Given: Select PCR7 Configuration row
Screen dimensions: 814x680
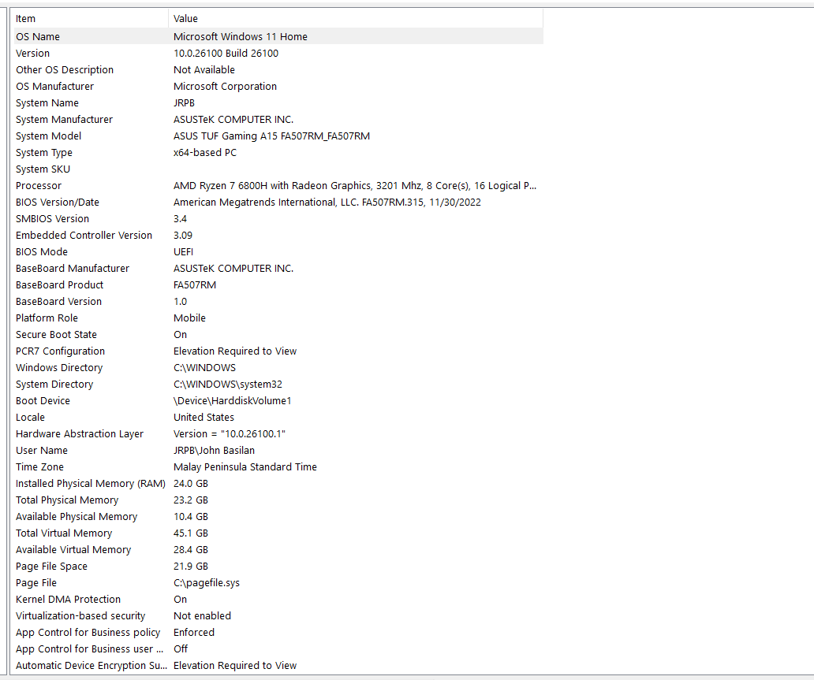Looking at the screenshot, I should [277, 351].
